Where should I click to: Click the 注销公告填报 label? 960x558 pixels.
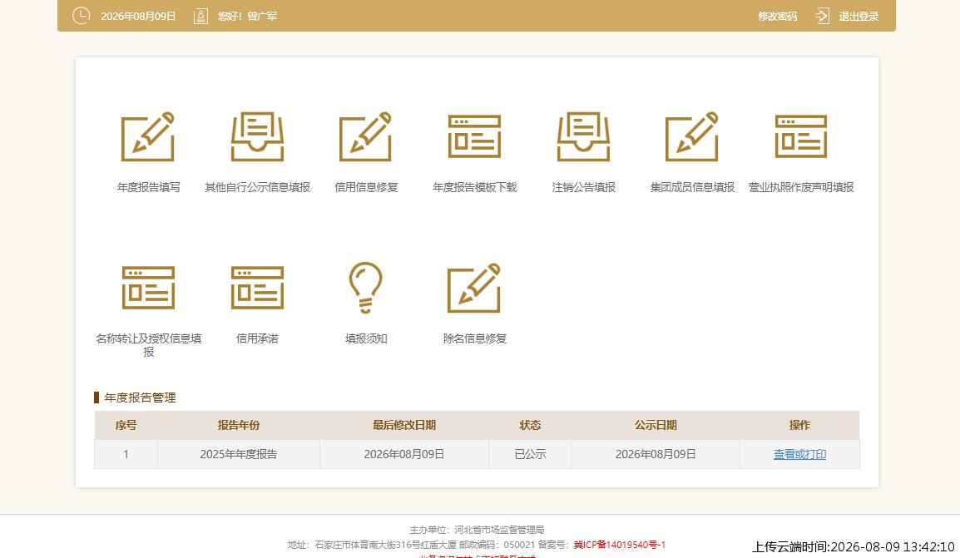pyautogui.click(x=583, y=187)
